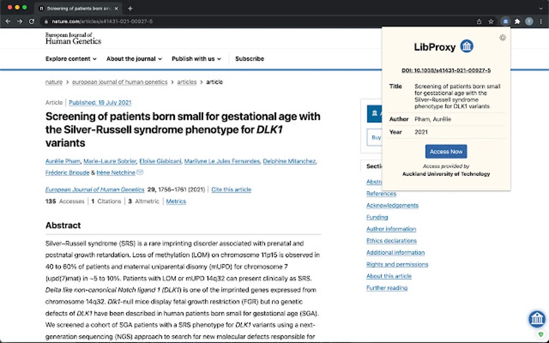Screen dimensions: 549x343
Task: Bookmark this page with the star icon
Action: [x=491, y=22]
